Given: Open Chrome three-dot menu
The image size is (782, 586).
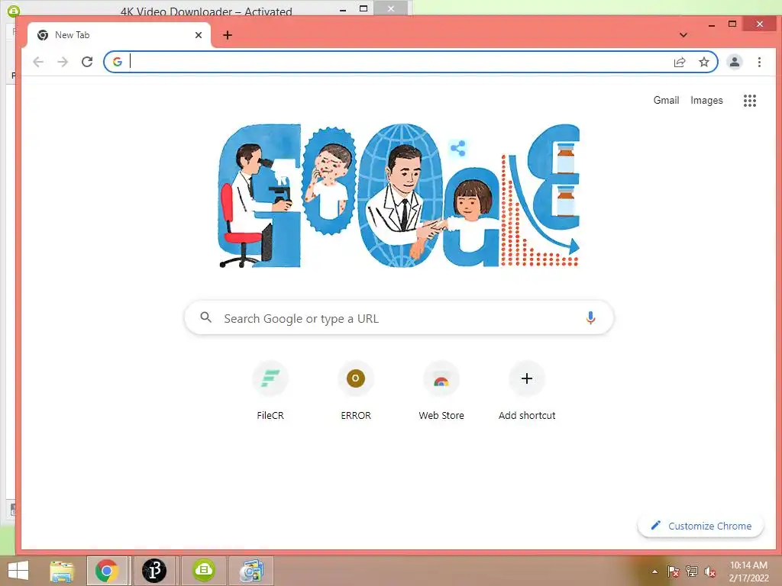Looking at the screenshot, I should point(759,62).
